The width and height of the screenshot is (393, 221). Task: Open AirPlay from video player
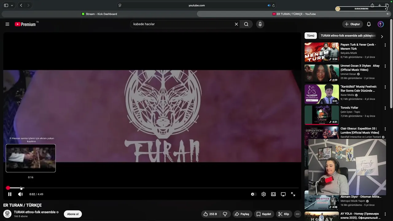[283, 194]
